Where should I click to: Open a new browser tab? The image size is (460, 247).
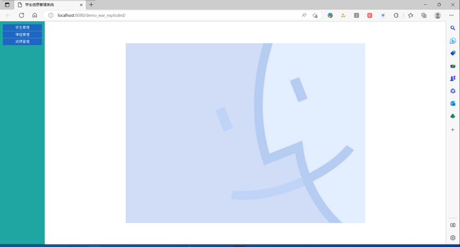point(91,5)
